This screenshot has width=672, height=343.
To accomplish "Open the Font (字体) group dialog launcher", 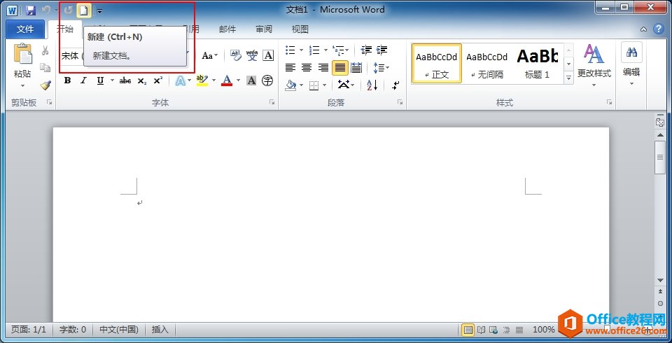I will point(272,102).
